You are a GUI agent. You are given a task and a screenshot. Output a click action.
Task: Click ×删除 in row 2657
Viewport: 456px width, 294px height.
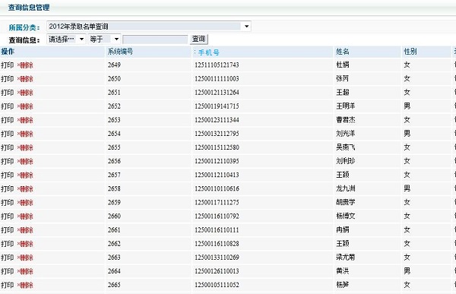point(25,175)
